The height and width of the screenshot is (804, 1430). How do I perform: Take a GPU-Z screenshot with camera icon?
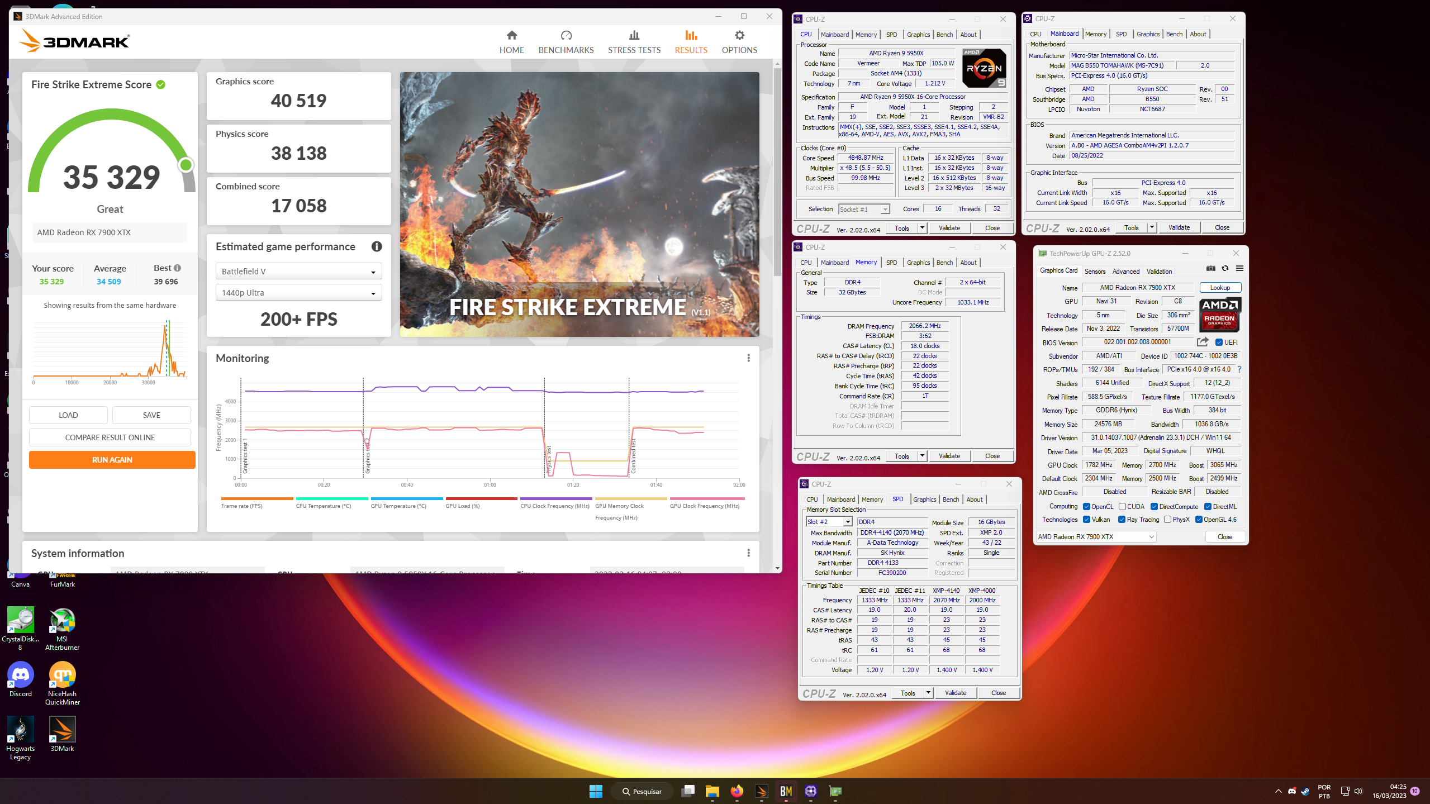pos(1210,269)
